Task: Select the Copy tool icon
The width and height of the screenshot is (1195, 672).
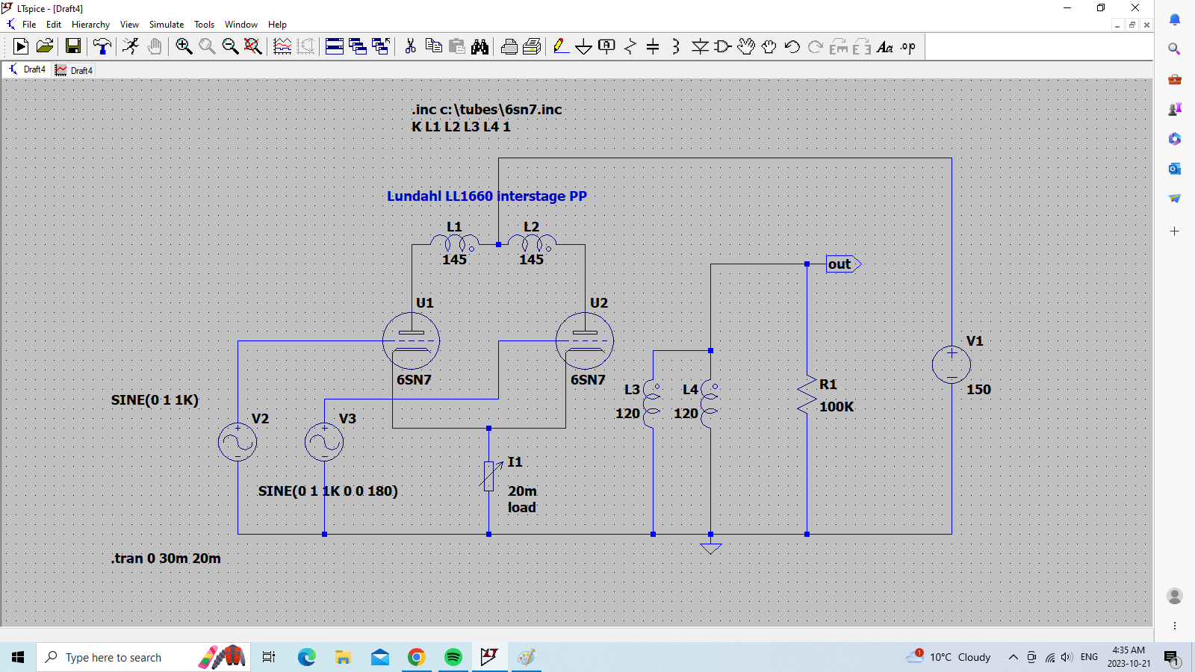Action: 433,46
